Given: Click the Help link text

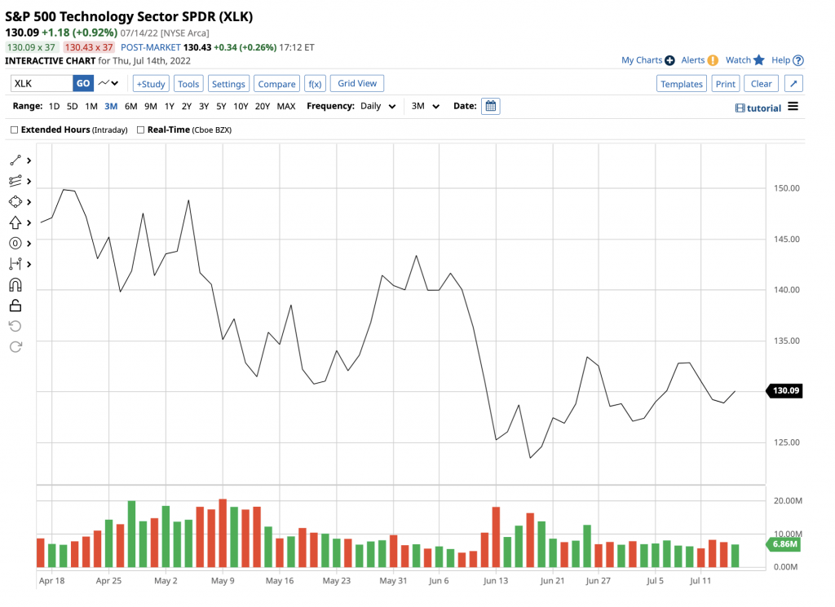Looking at the screenshot, I should (x=780, y=60).
